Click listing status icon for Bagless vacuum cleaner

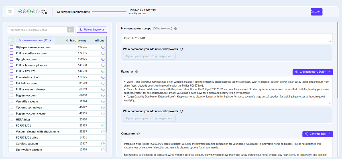(103, 113)
